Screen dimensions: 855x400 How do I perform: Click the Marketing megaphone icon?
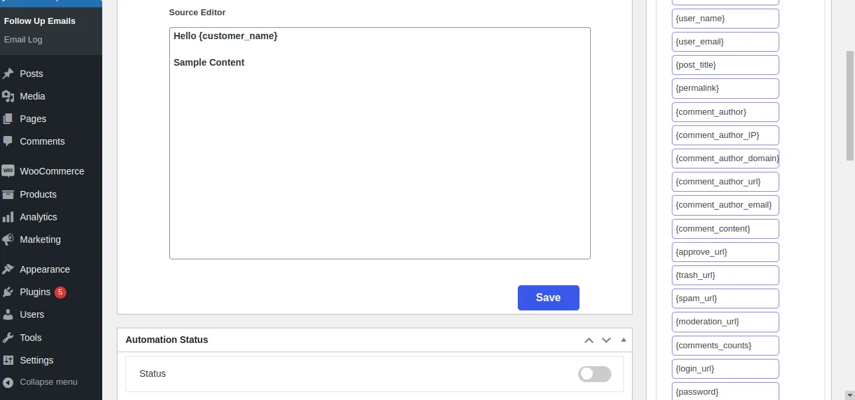(x=8, y=239)
